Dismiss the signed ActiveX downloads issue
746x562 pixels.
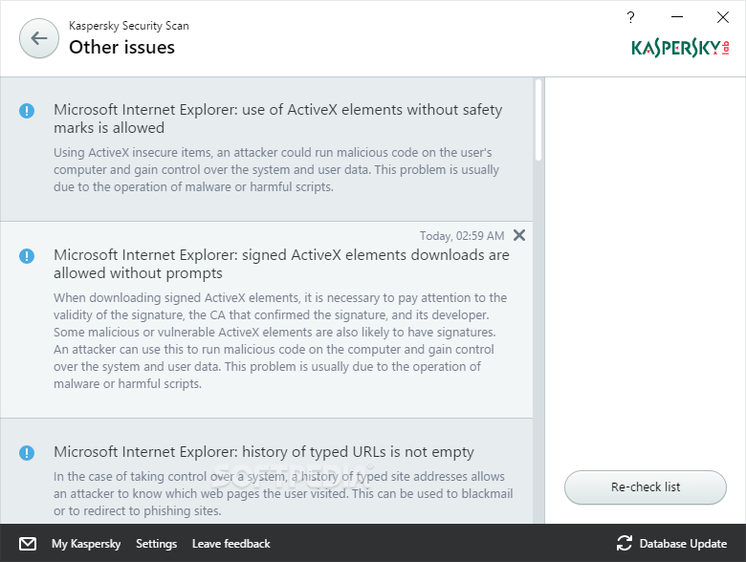click(519, 235)
